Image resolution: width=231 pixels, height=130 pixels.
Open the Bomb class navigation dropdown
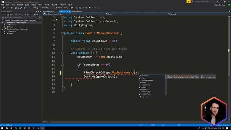(x=136, y=14)
